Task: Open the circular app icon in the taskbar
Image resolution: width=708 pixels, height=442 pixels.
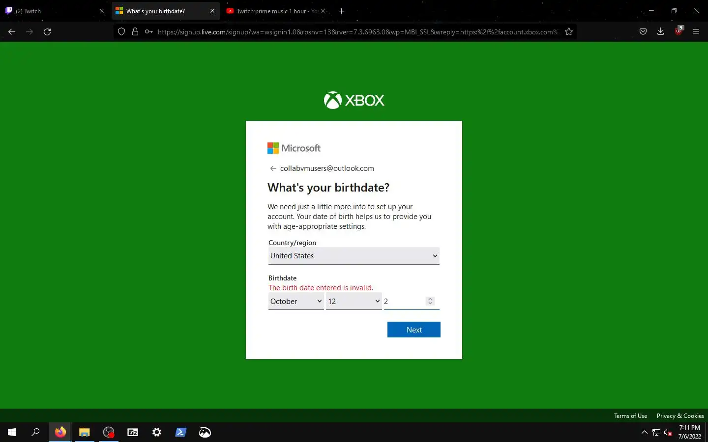Action: pos(109,432)
